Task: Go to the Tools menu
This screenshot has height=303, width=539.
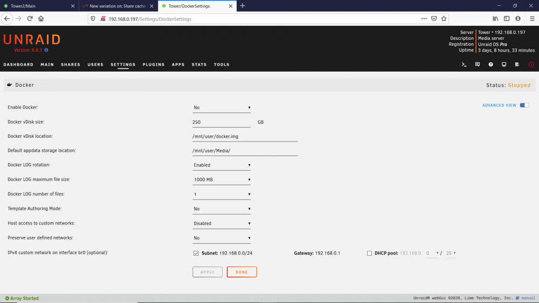Action: (222, 65)
